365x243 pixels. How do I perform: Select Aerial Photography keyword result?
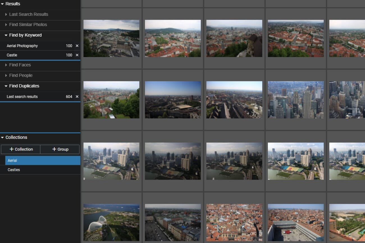[x=22, y=46]
